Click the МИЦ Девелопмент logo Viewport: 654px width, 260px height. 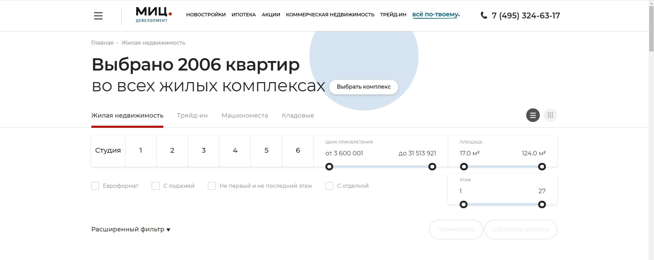click(x=154, y=15)
